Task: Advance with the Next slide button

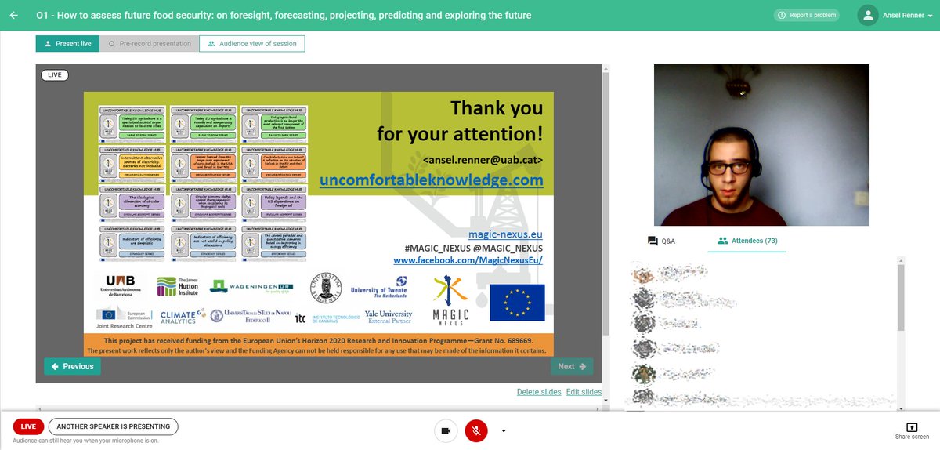Action: [572, 366]
